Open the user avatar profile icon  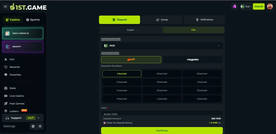click(x=270, y=6)
